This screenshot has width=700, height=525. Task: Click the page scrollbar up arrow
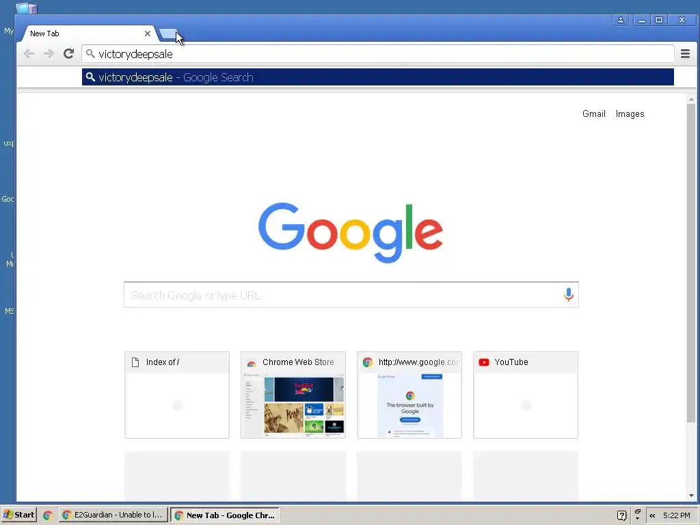pyautogui.click(x=691, y=99)
